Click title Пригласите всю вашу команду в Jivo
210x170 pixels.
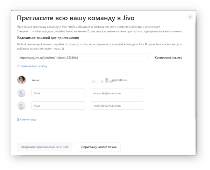coord(76,18)
